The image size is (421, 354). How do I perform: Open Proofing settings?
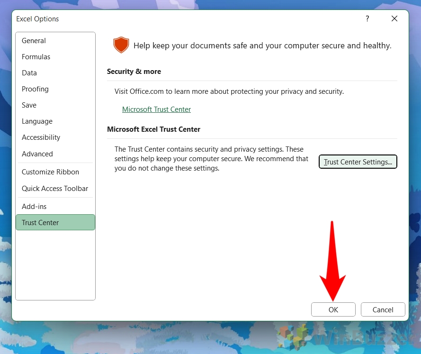click(55, 89)
